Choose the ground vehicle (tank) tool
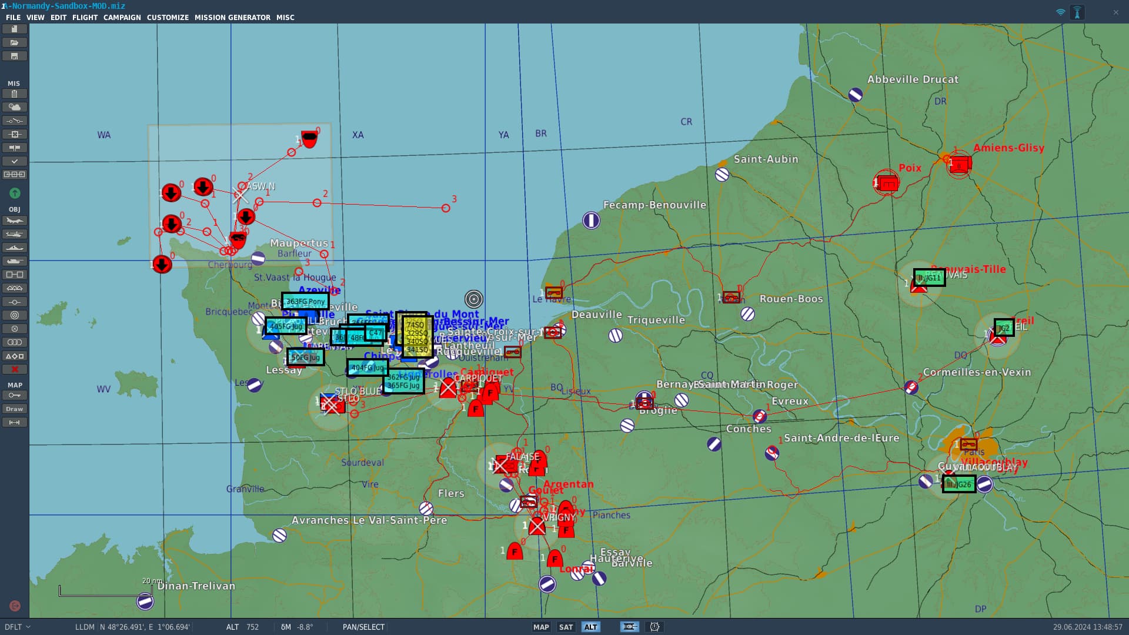1129x635 pixels. click(14, 262)
